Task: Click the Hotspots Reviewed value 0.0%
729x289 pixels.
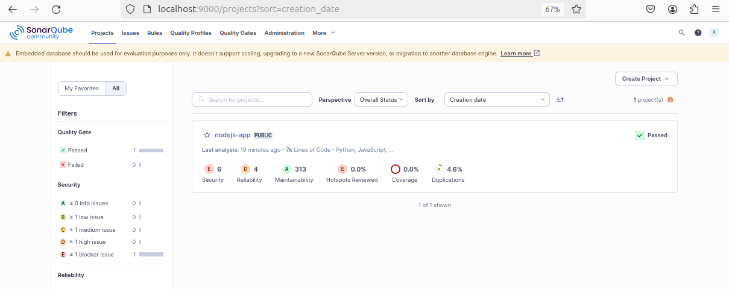Action: tap(358, 169)
